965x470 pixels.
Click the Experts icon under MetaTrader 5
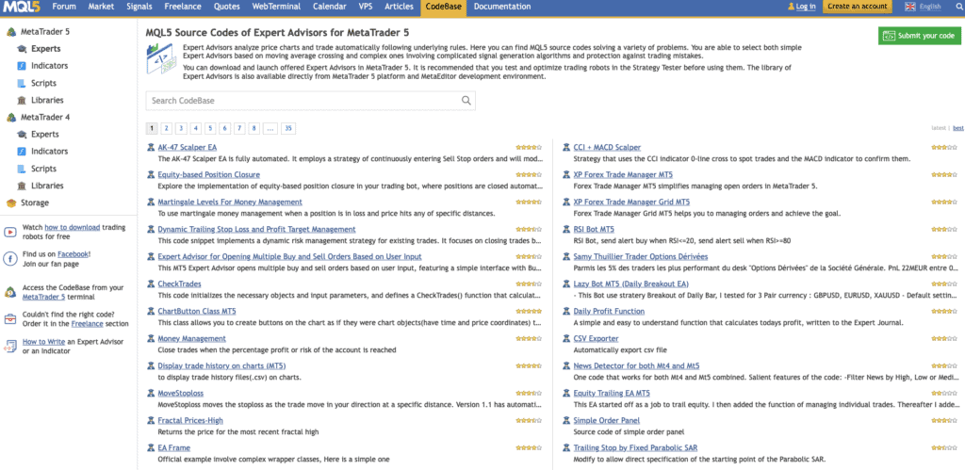point(23,49)
